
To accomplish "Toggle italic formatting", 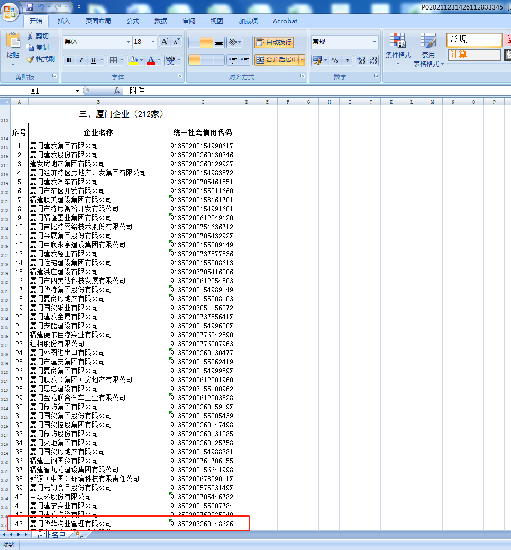I will tap(81, 60).
